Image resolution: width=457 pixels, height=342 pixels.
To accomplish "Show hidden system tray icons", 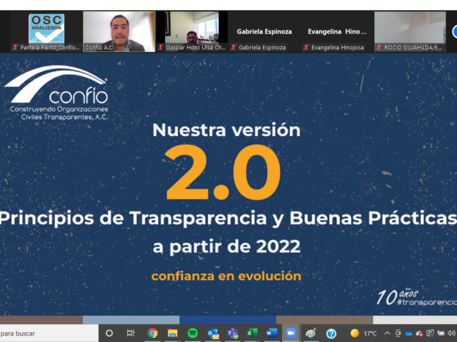I will (387, 333).
